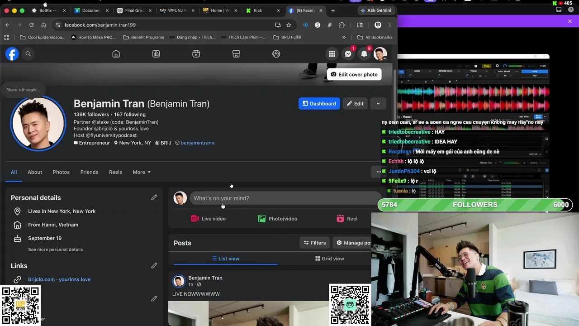The height and width of the screenshot is (326, 579).
Task: Open Benefit Programs bookmark folder
Action: (x=143, y=37)
